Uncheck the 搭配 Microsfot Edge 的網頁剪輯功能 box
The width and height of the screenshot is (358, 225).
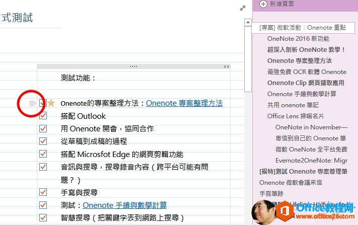(43, 154)
